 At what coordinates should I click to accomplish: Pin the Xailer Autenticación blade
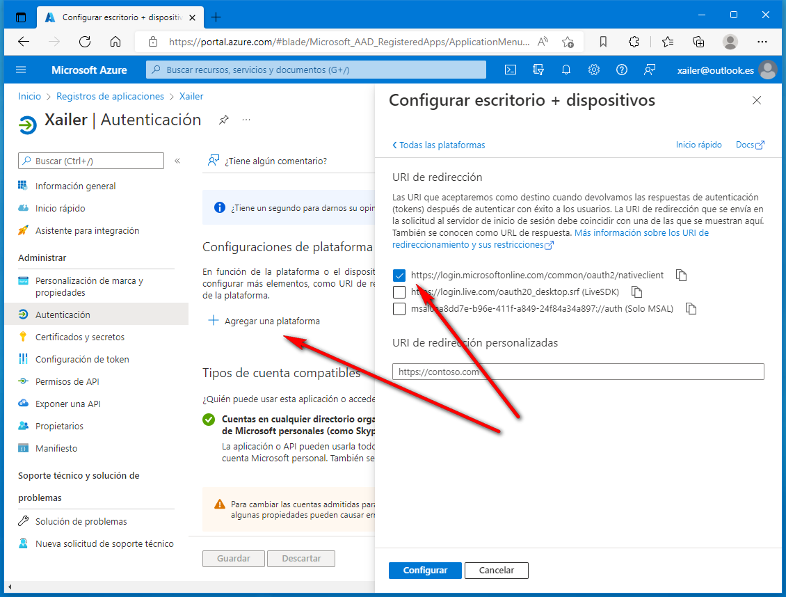223,120
